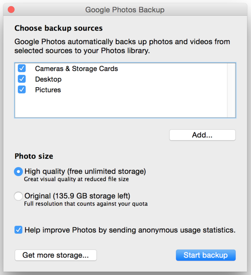Click the Google Photos Backup title bar
Viewport: 251px width, 275px height.
(x=125, y=10)
